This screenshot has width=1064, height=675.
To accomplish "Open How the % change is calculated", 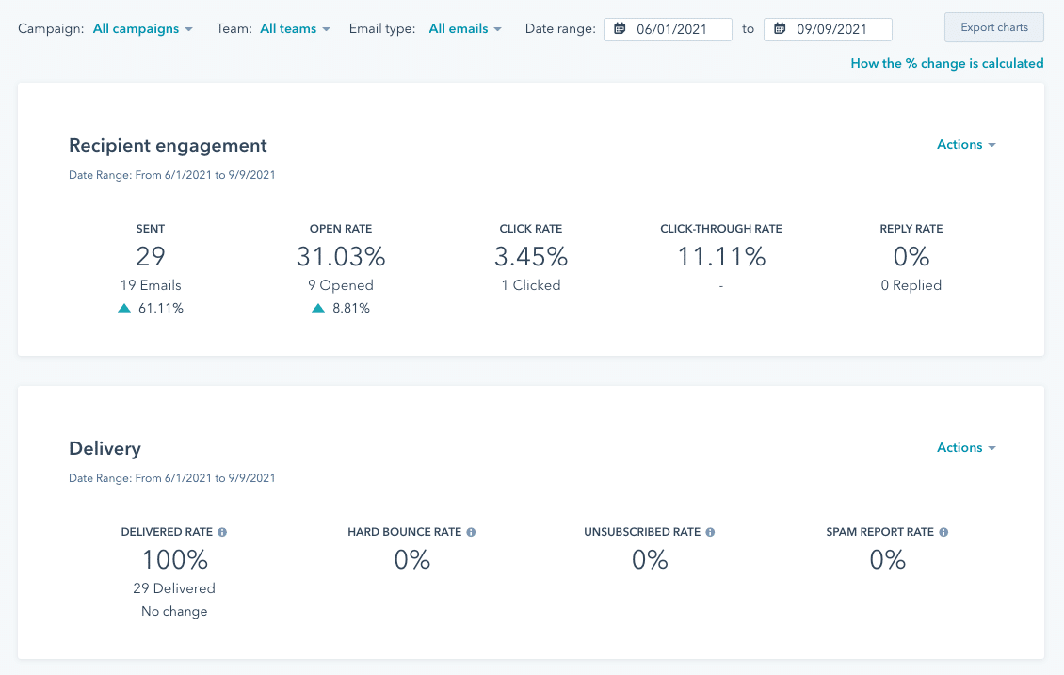I will tap(946, 63).
